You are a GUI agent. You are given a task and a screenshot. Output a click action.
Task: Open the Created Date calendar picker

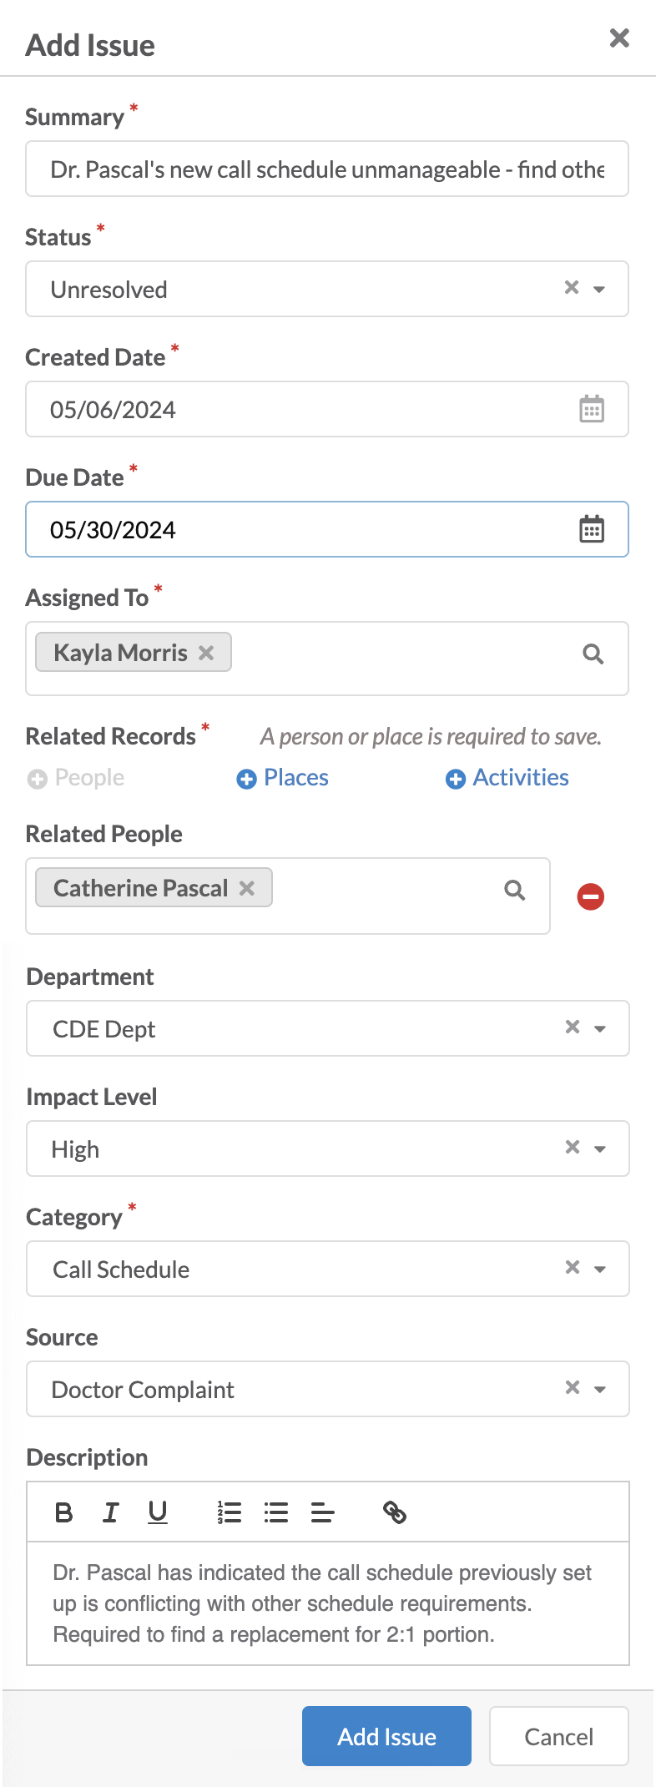592,409
